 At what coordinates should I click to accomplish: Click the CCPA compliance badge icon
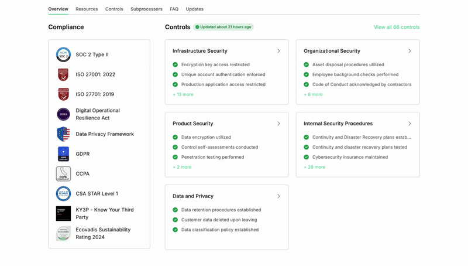tap(63, 174)
